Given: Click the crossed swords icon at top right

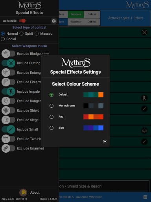Looking at the screenshot, I should click(x=144, y=32).
